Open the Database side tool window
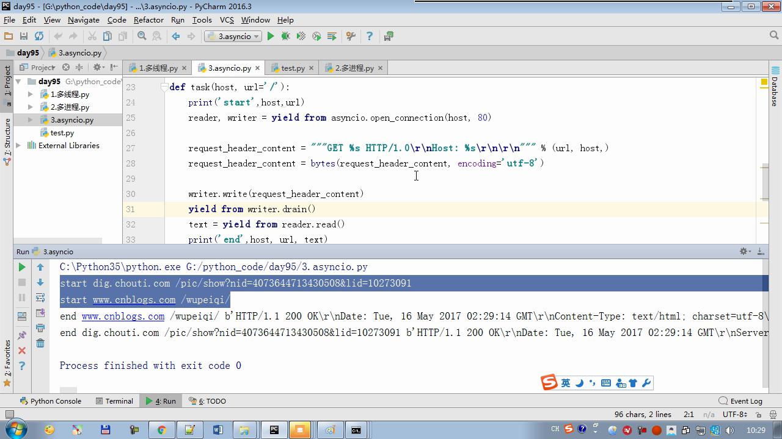Viewport: 782px width, 439px height. click(775, 87)
